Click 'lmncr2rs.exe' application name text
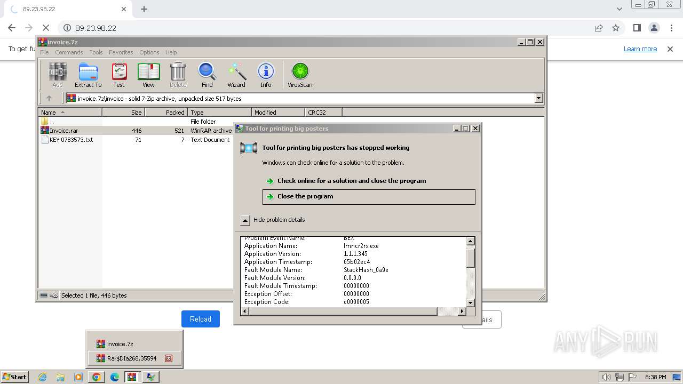 (361, 246)
